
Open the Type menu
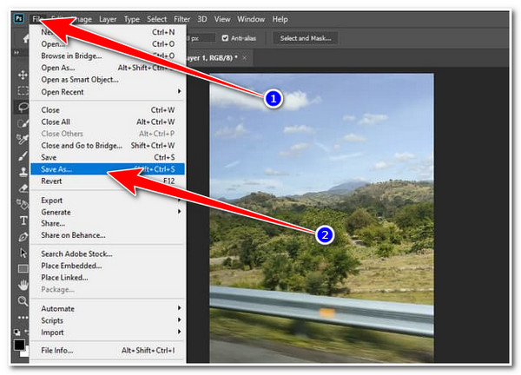click(x=132, y=19)
